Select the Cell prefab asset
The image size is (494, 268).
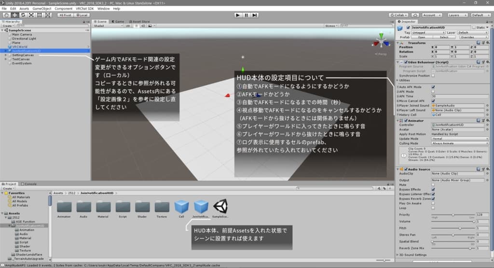pos(181,209)
